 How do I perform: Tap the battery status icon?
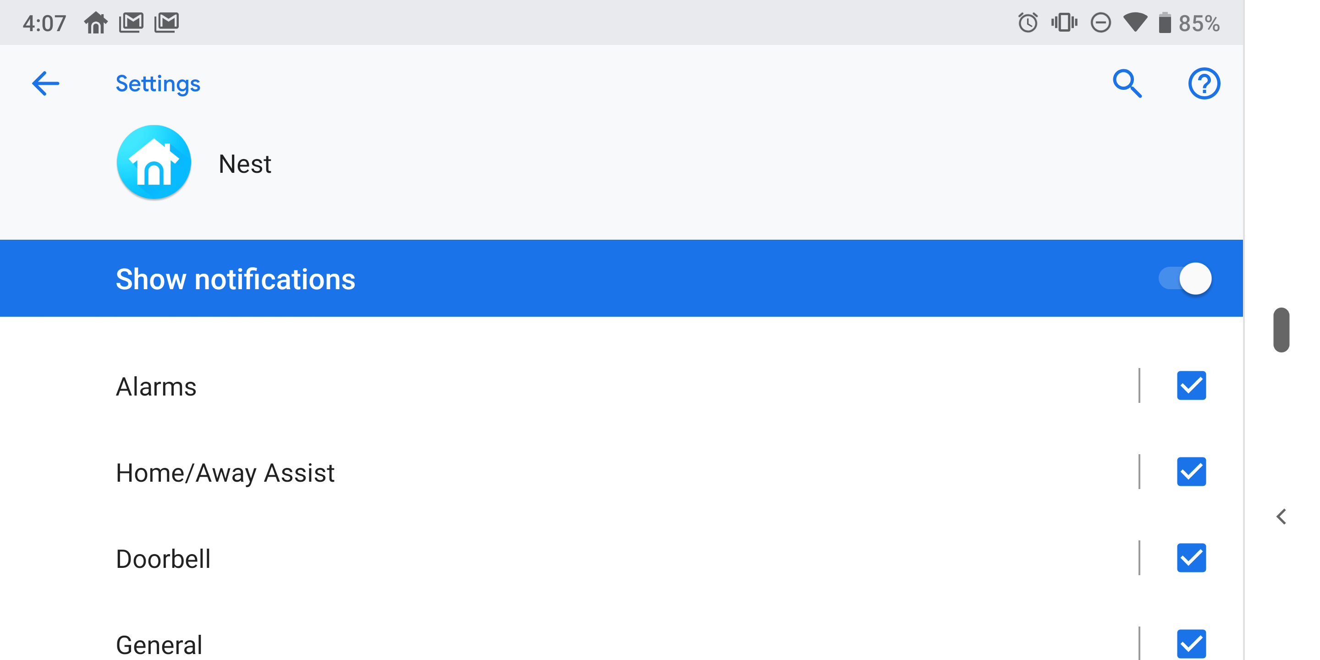[x=1165, y=23]
